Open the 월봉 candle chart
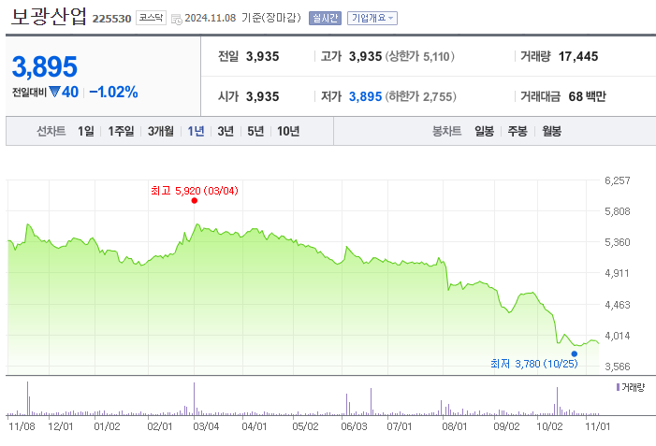Screen dimensions: 656x446 click(x=550, y=131)
